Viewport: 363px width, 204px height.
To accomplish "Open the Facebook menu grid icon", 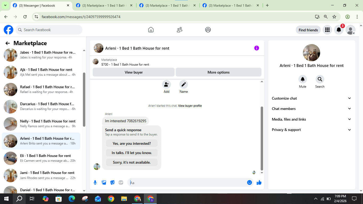I will 327,30.
